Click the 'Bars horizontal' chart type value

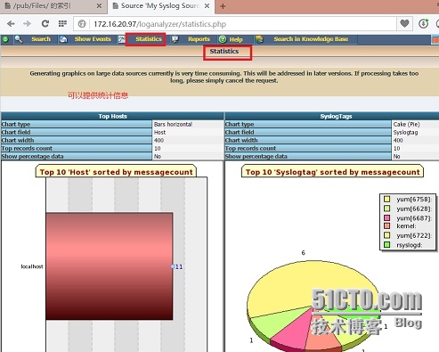tap(173, 124)
